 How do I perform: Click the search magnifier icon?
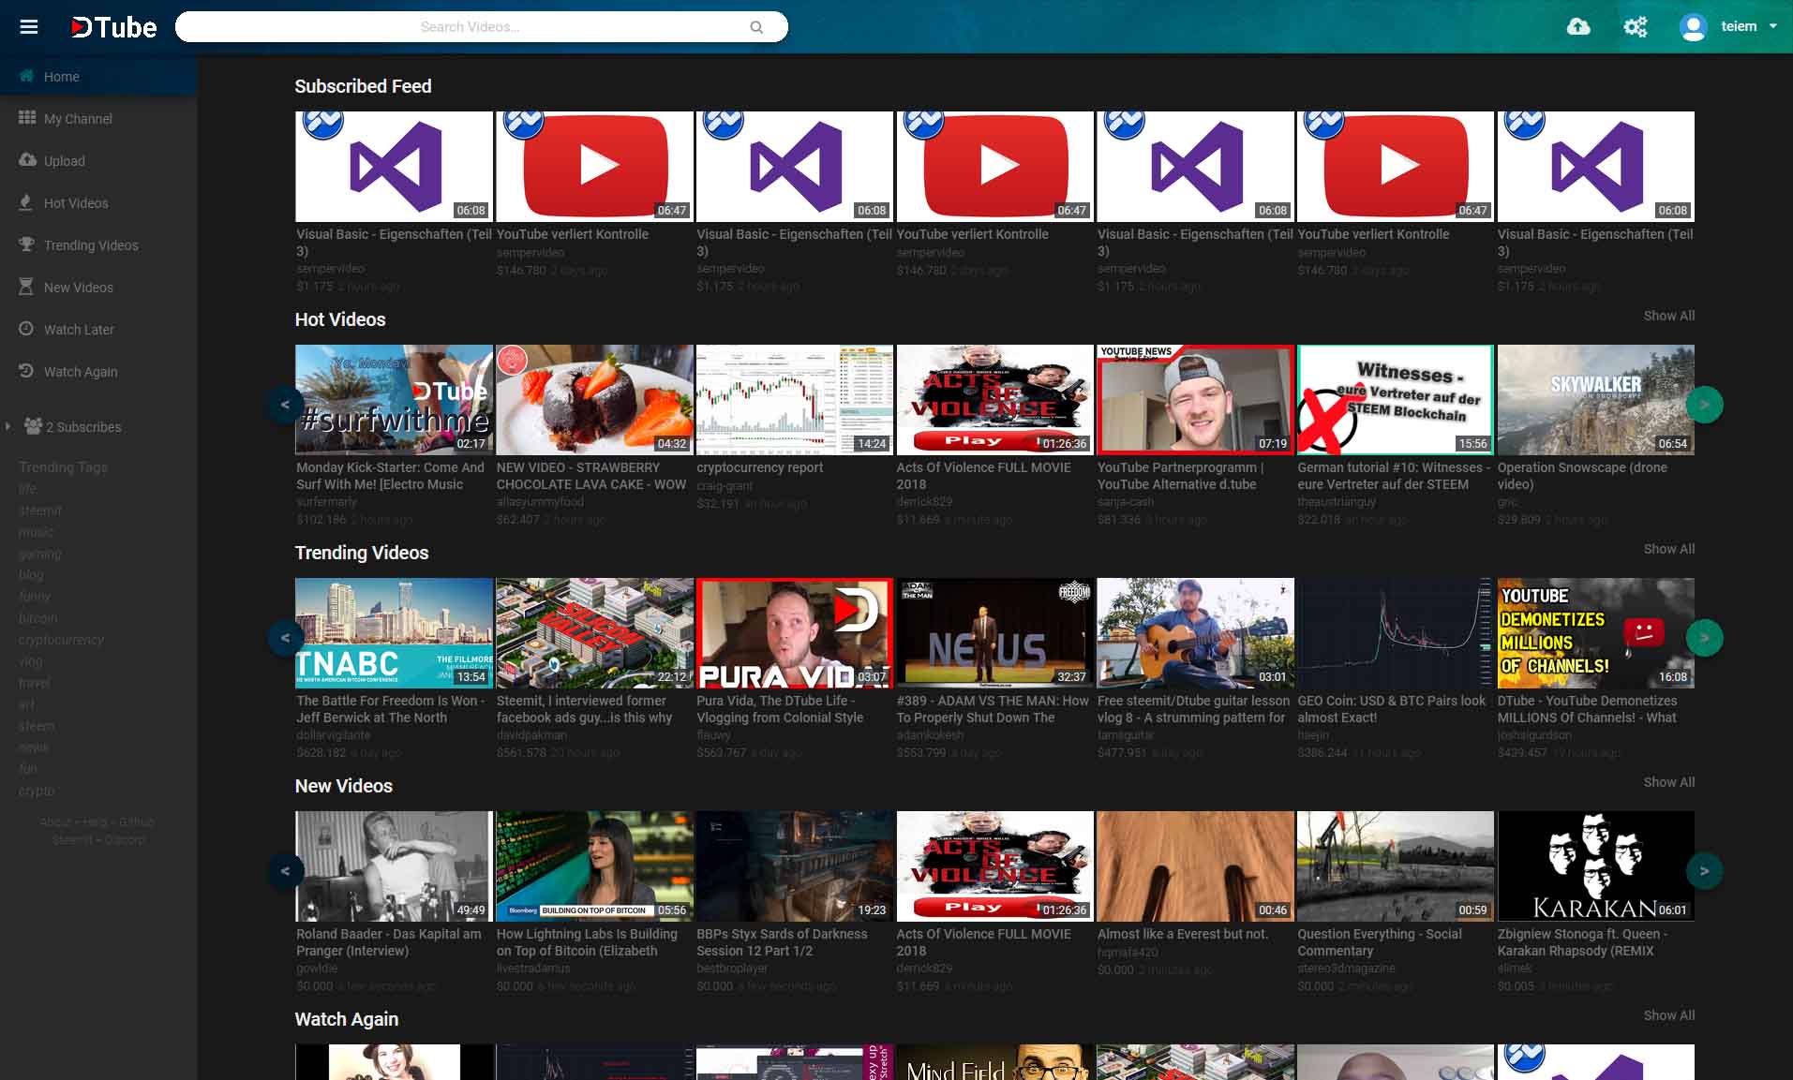(x=756, y=27)
